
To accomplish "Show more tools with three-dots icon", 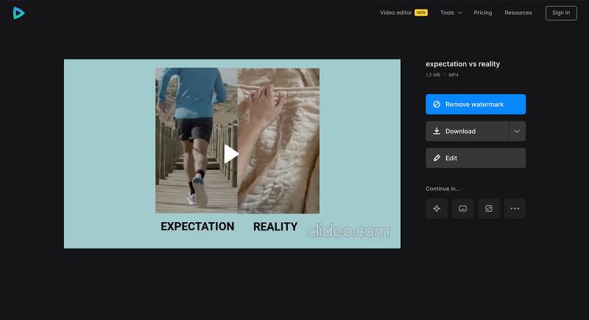I will 515,209.
